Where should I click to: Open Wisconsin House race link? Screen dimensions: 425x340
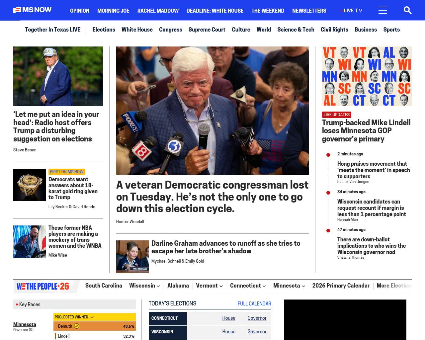(229, 332)
